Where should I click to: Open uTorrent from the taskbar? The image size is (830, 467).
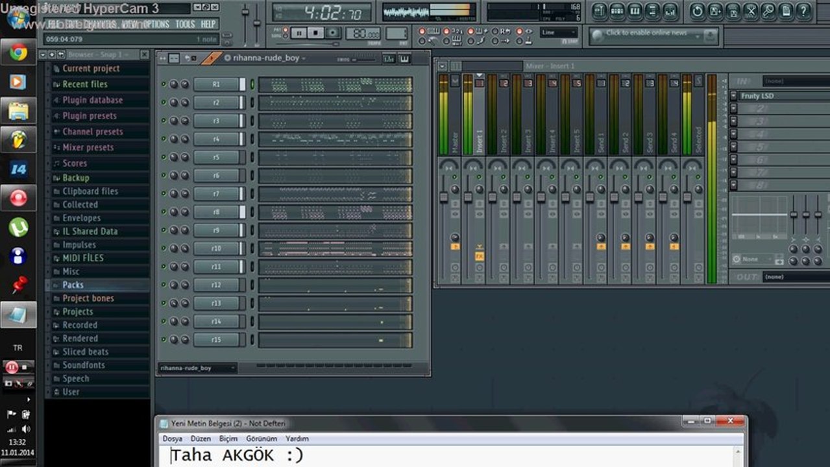pos(18,228)
